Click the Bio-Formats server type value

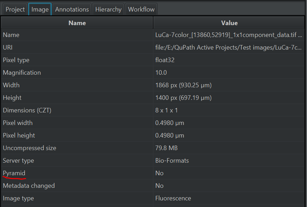pyautogui.click(x=172, y=160)
